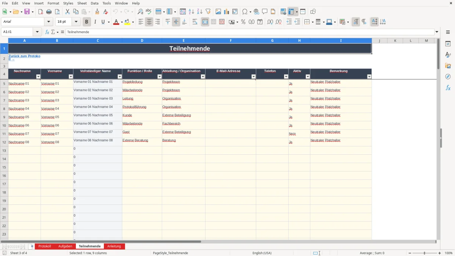Image resolution: width=455 pixels, height=256 pixels.
Task: Open the Format menu
Action: tap(53, 3)
